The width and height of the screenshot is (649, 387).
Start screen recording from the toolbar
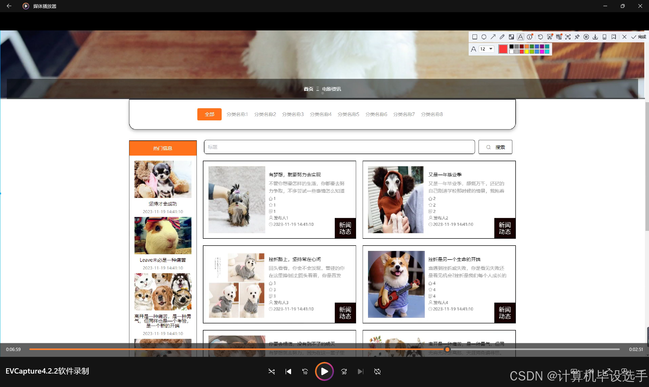586,37
